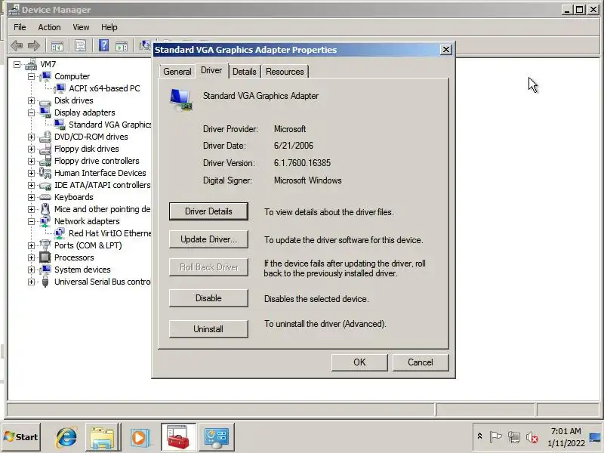Open Windows Explorer folder icon in taskbar
This screenshot has height=453, width=604.
tap(102, 437)
